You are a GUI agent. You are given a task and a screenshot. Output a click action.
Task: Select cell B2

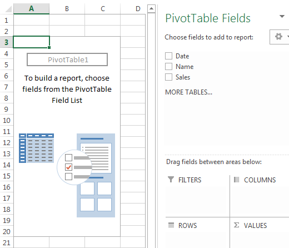[x=67, y=31]
